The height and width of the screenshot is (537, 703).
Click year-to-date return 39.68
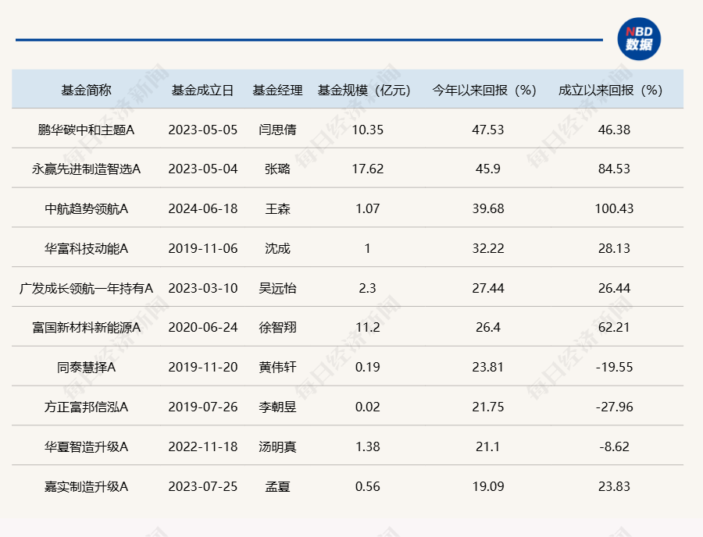[487, 208]
